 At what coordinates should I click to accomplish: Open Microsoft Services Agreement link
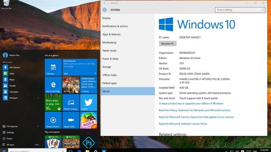pos(196,117)
